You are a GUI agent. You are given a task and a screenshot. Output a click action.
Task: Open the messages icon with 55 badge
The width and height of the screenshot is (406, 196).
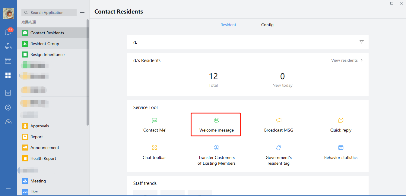click(8, 32)
